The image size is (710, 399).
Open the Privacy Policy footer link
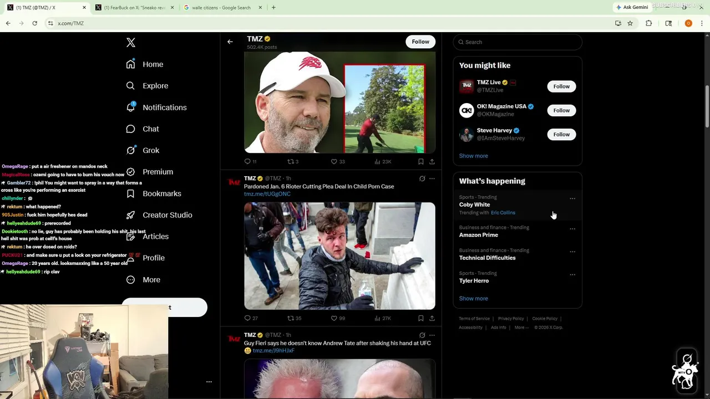pyautogui.click(x=511, y=319)
